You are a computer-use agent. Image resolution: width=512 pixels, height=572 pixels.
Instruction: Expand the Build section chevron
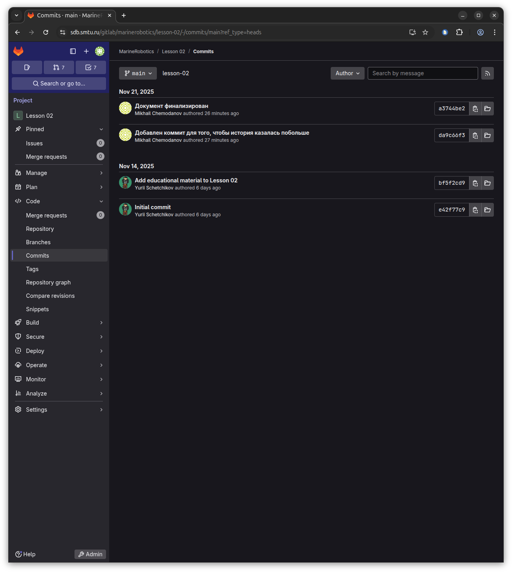pyautogui.click(x=101, y=322)
